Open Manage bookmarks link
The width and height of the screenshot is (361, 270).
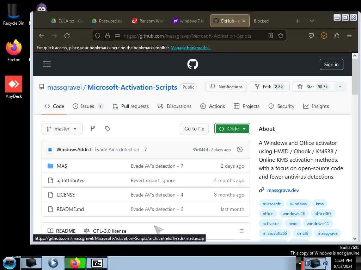[x=190, y=48]
